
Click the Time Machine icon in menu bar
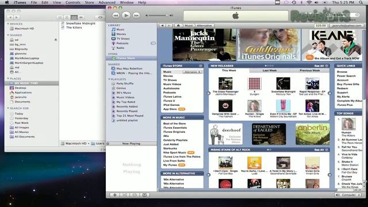tap(294, 2)
